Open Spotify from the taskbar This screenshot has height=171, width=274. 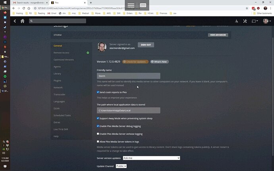tap(5, 76)
